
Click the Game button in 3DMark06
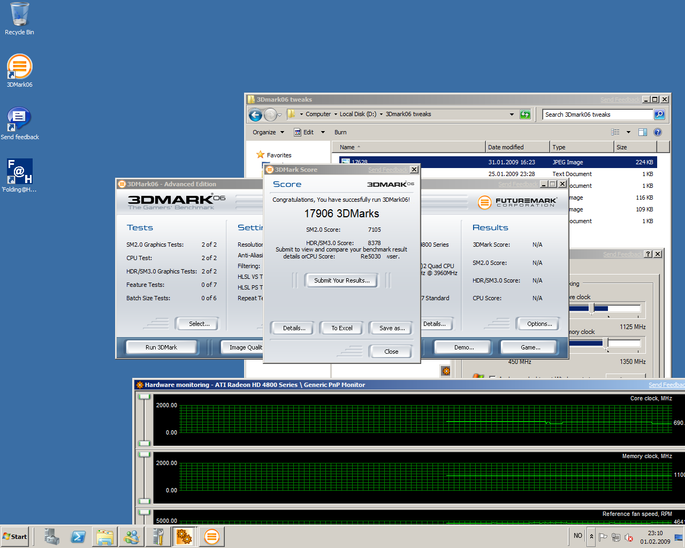point(530,347)
